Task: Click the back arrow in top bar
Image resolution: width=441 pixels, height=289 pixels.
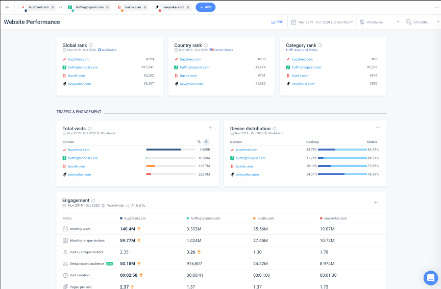Action: click(7, 7)
